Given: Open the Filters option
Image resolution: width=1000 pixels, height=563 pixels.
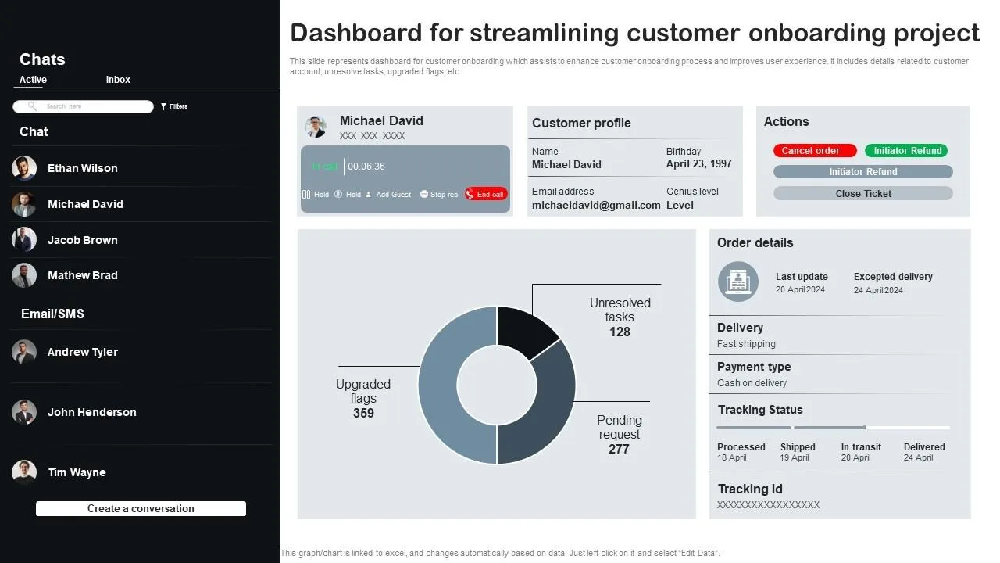Looking at the screenshot, I should point(174,106).
